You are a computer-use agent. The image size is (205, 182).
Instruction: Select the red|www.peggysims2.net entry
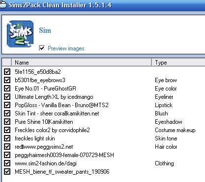point(44,147)
